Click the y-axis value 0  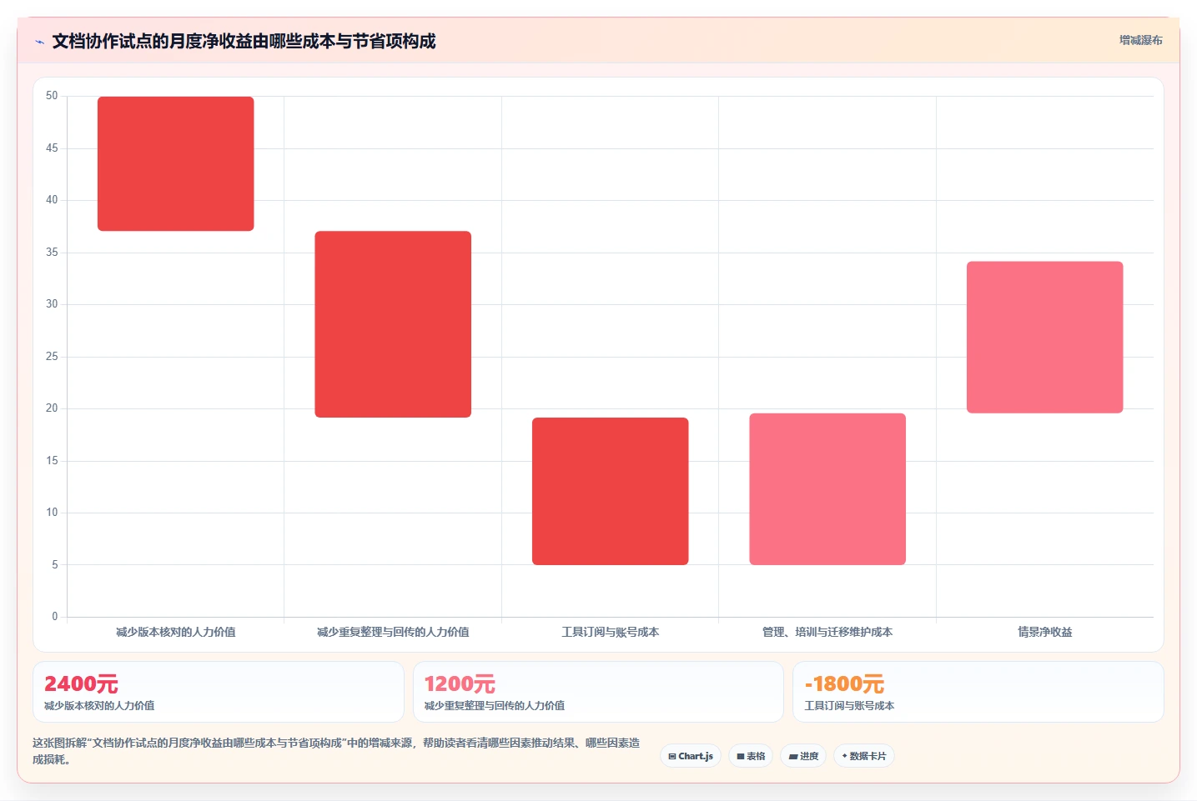click(55, 617)
